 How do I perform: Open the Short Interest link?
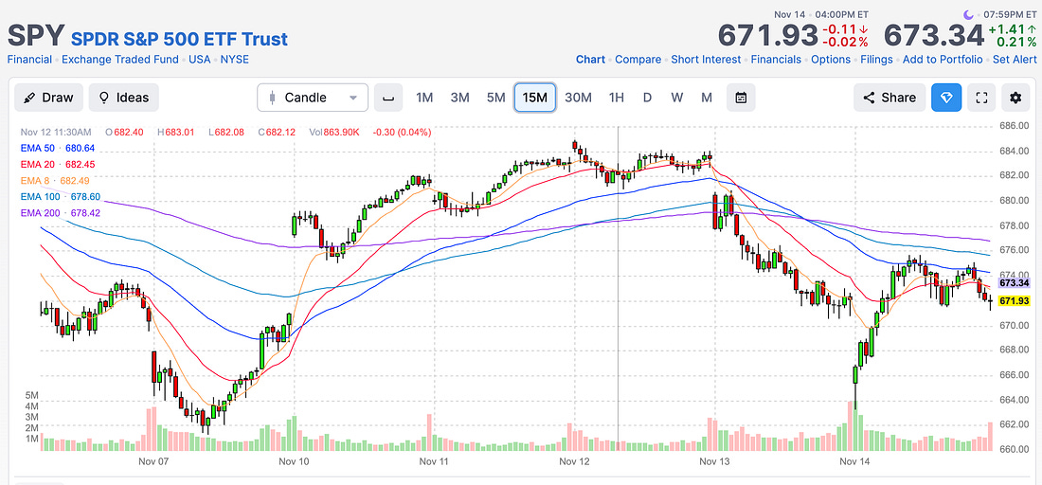pos(706,59)
